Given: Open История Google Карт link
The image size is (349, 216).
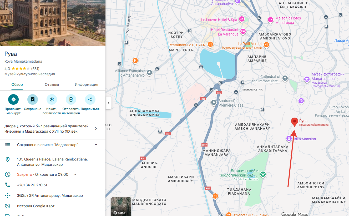Looking at the screenshot, I should (36, 206).
